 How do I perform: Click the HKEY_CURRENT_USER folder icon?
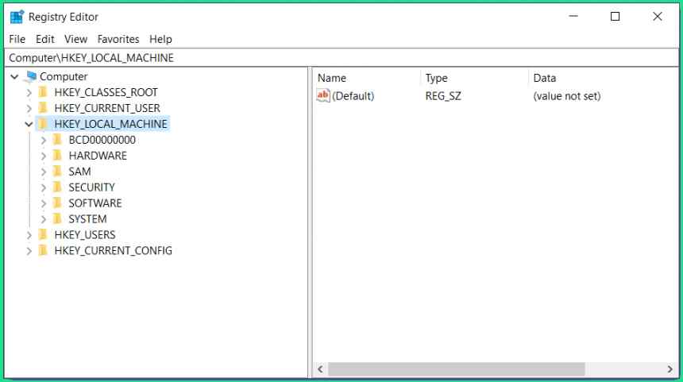point(43,108)
